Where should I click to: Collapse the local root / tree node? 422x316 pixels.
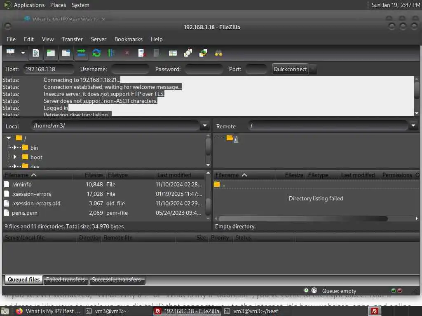coord(9,138)
